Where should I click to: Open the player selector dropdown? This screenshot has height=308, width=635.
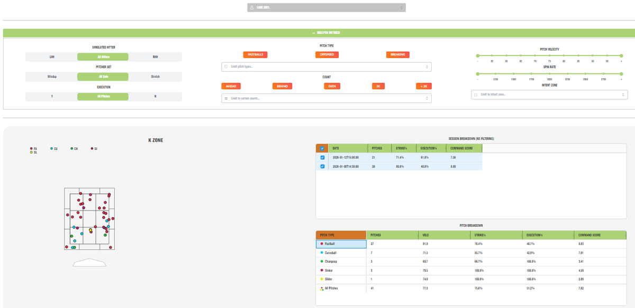(x=326, y=8)
